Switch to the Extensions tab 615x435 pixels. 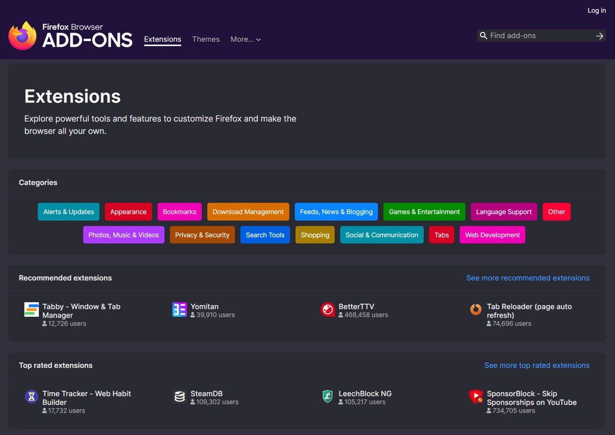162,39
